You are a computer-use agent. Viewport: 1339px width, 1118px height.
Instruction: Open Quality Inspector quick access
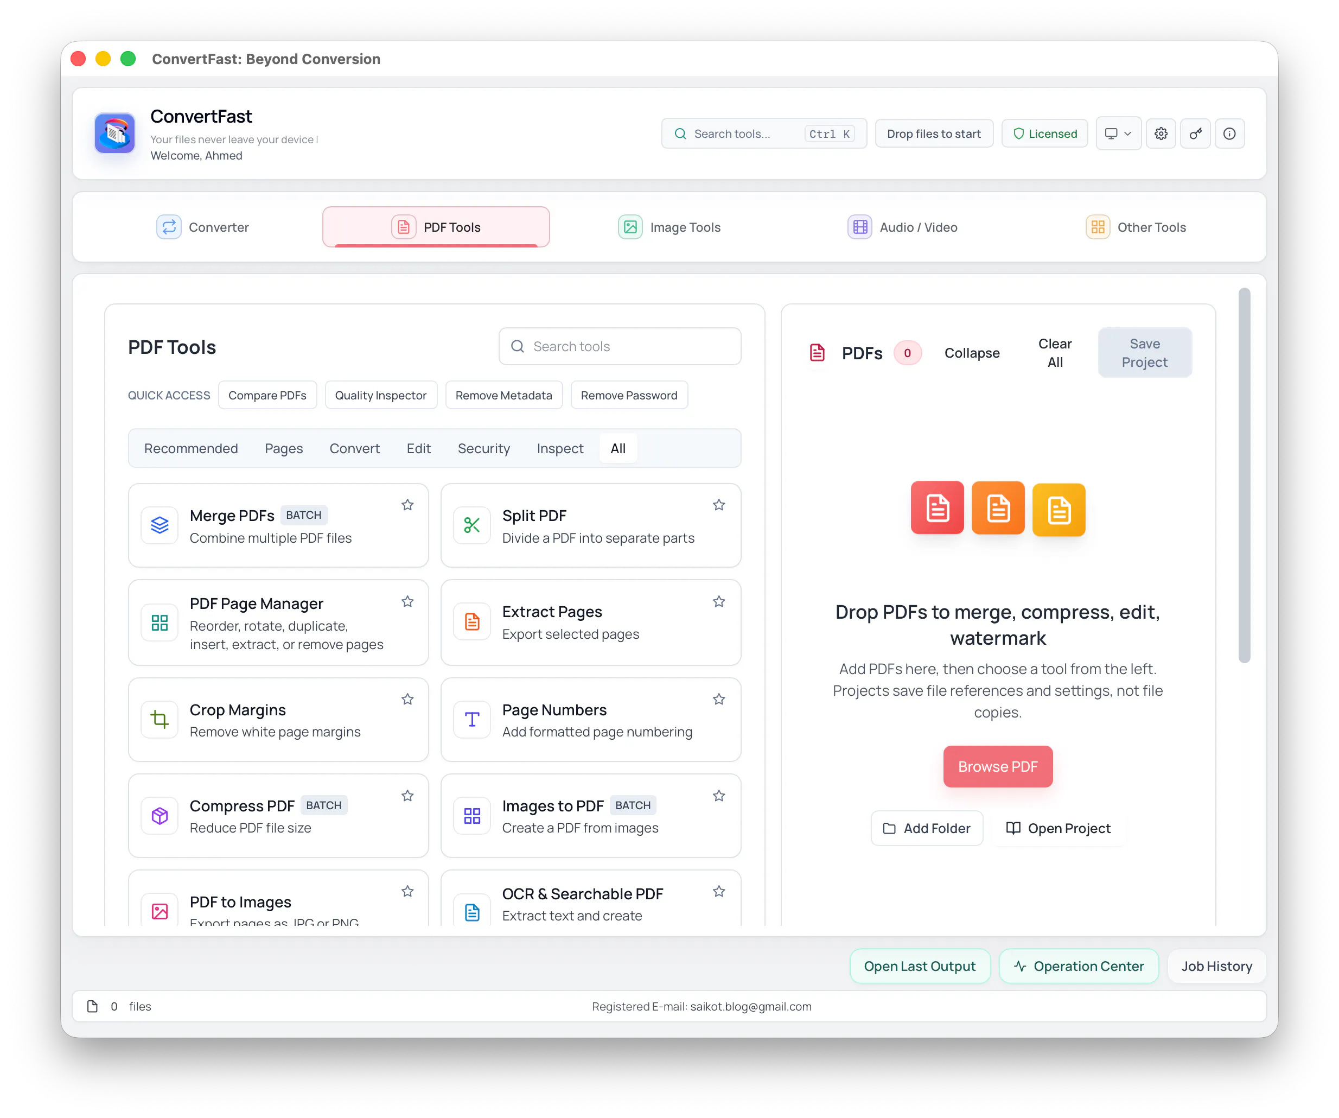(x=381, y=396)
